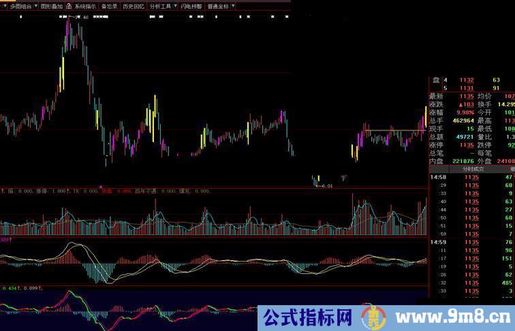Click the 量比 volume ratio label
Image resolution: width=515 pixels, height=331 pixels.
(x=484, y=137)
